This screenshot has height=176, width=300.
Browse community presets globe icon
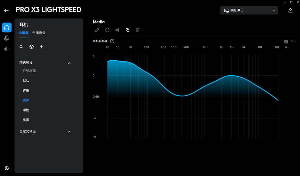pos(32,47)
